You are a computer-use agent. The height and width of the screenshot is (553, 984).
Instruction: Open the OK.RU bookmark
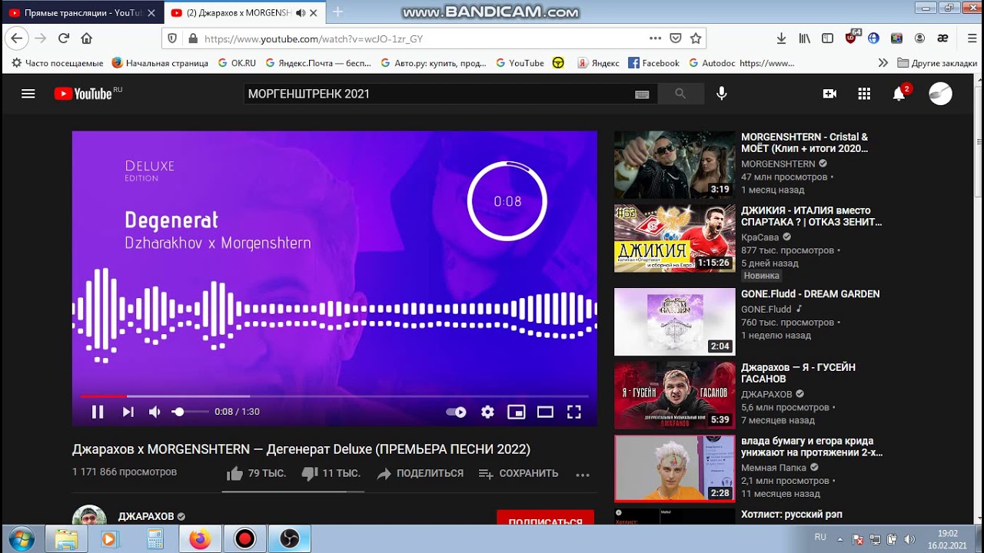tap(237, 63)
